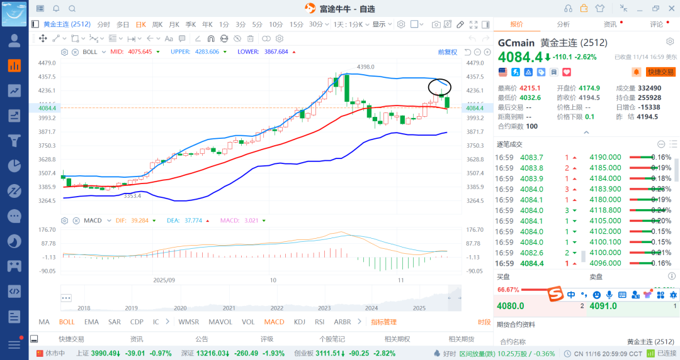
Task: Open the screenshot camera tool
Action: (436, 25)
